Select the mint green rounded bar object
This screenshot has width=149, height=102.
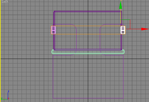point(88,52)
